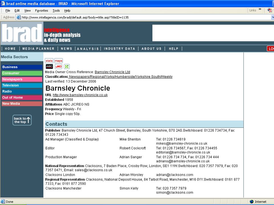Click the Production Manager role text
Screen dimensions: 274x205
[61, 157]
